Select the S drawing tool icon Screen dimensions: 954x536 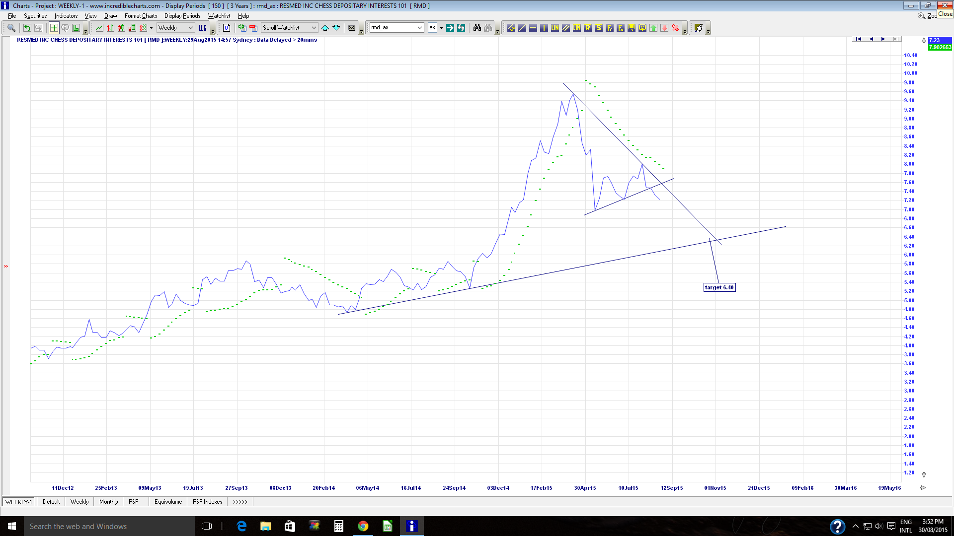(599, 28)
